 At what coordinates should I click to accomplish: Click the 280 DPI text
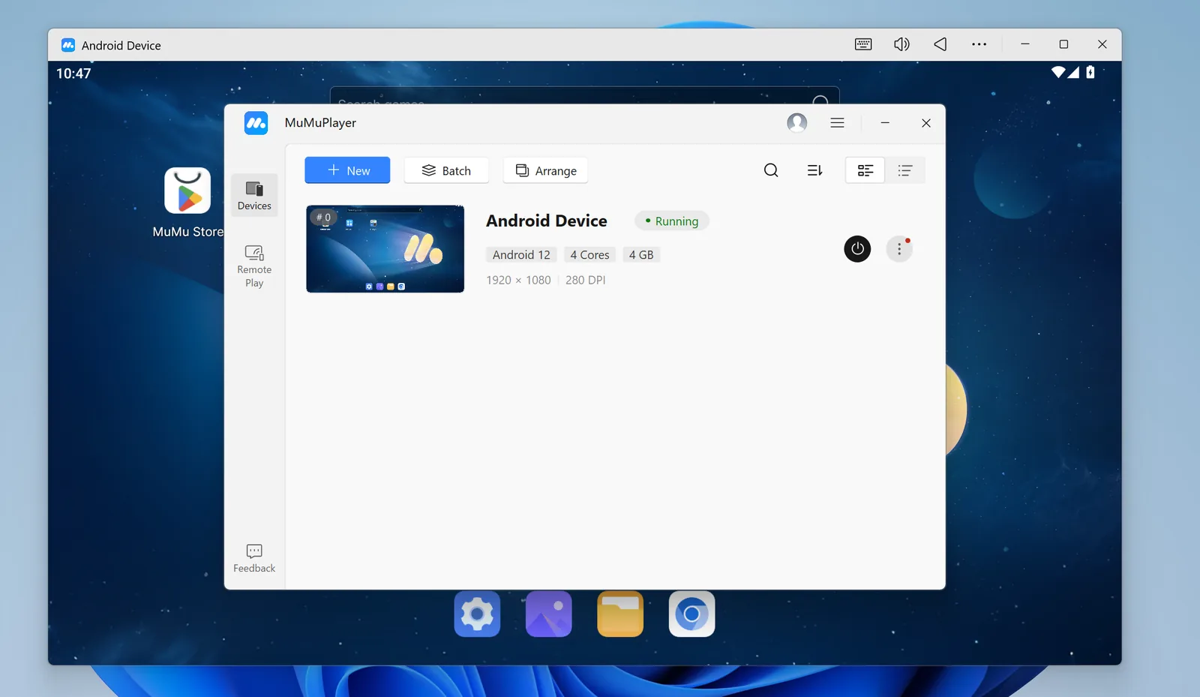(x=586, y=280)
